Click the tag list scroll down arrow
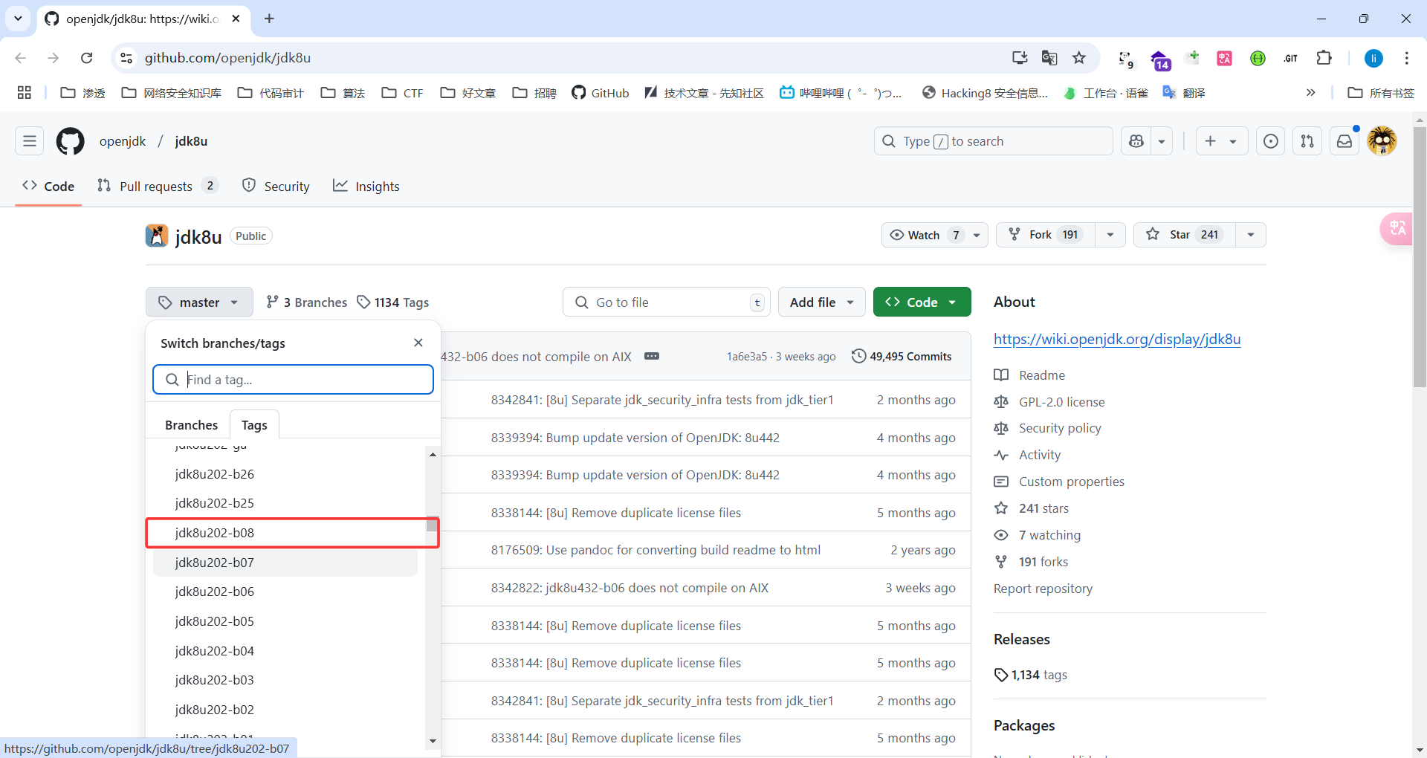This screenshot has height=758, width=1427. pos(433,741)
